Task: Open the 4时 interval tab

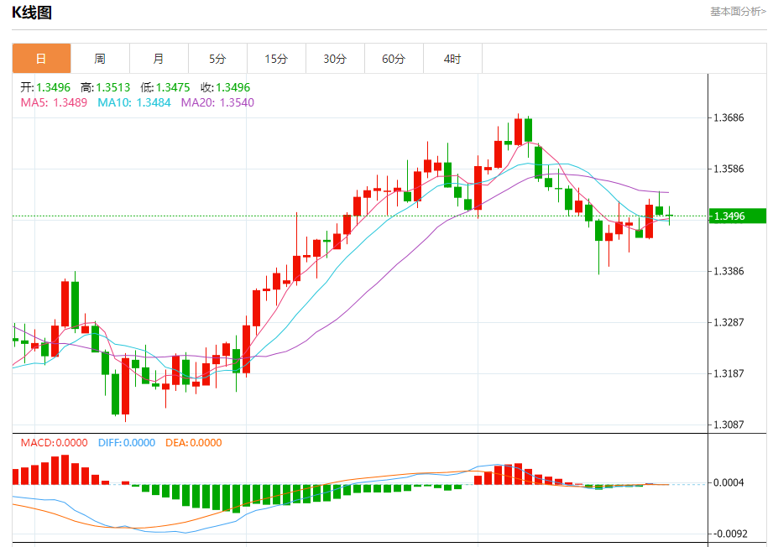Action: tap(452, 59)
